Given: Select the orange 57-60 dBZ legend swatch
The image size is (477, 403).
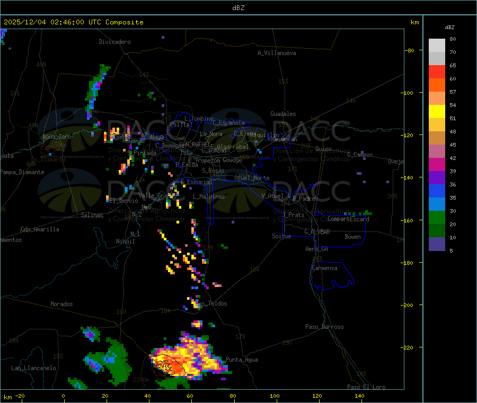Looking at the screenshot, I should (437, 85).
